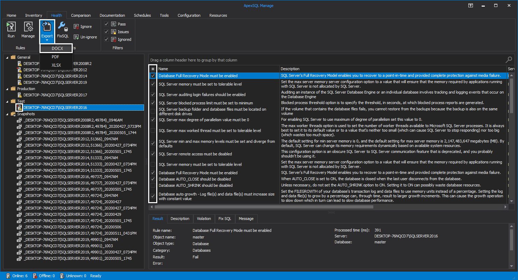
Task: Switch to the Fix SQL details tab
Action: tap(225, 219)
